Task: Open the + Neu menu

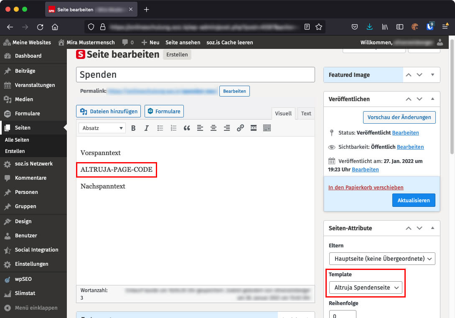Action: coord(150,42)
